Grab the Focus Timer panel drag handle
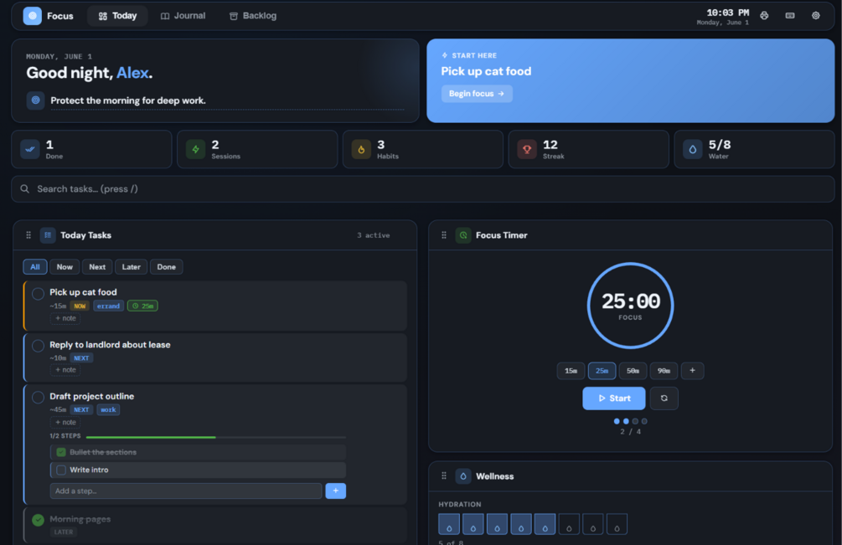The width and height of the screenshot is (842, 545). point(443,235)
